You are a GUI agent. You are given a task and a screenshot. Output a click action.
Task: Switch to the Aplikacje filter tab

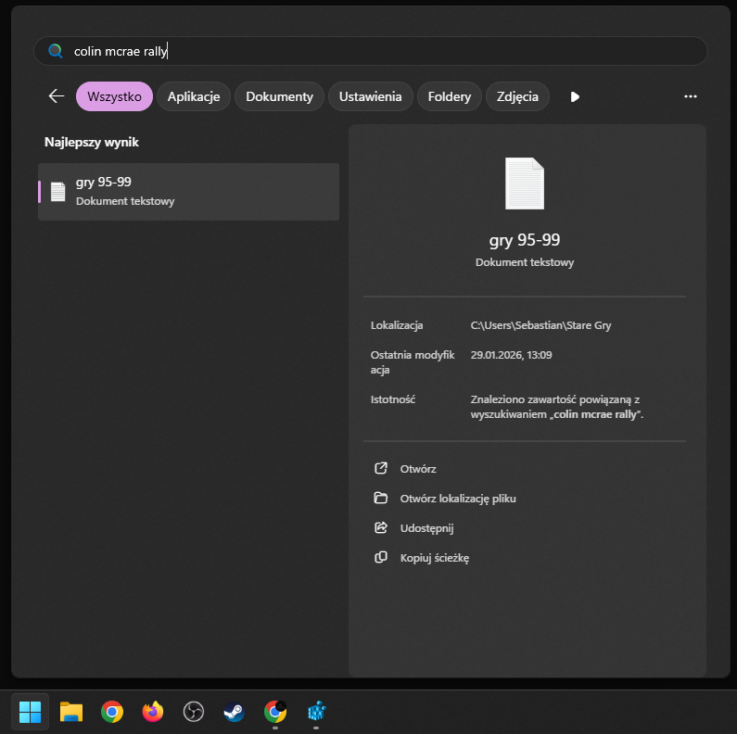pos(193,96)
